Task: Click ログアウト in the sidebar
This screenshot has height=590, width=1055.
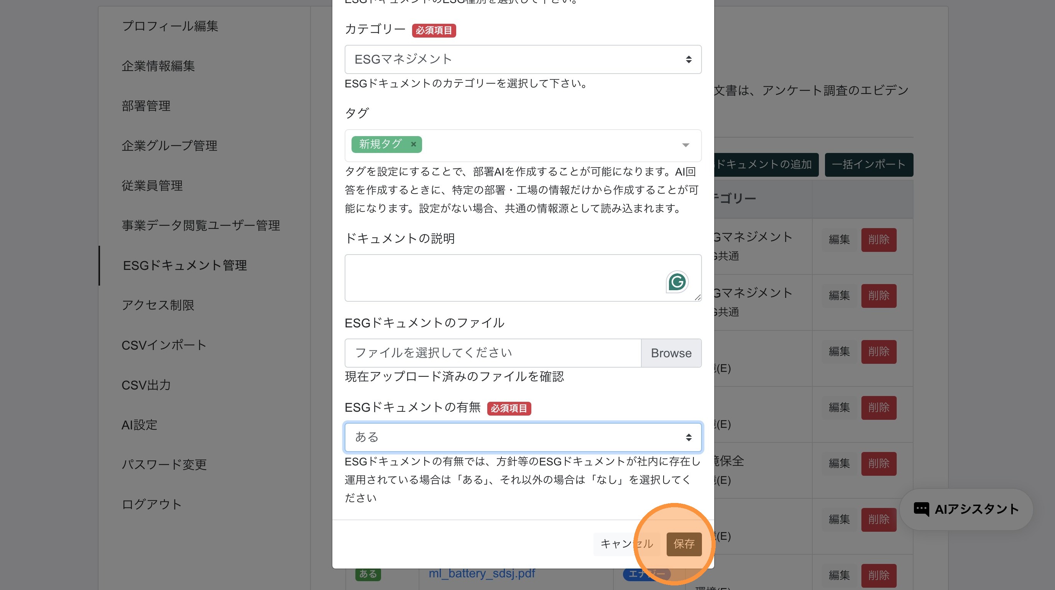Action: [151, 505]
